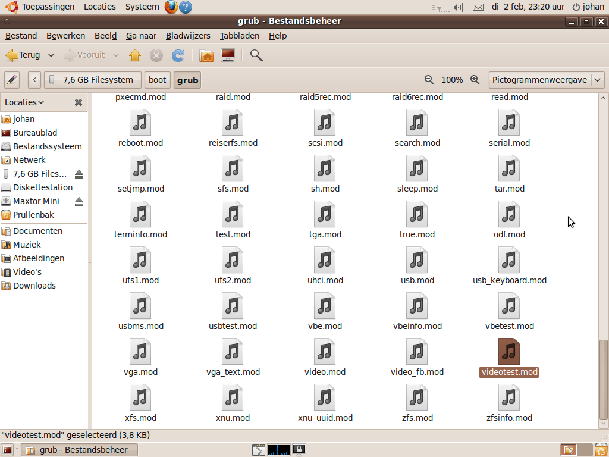609x457 pixels.
Task: Close the Locaties side pane
Action: 78,102
